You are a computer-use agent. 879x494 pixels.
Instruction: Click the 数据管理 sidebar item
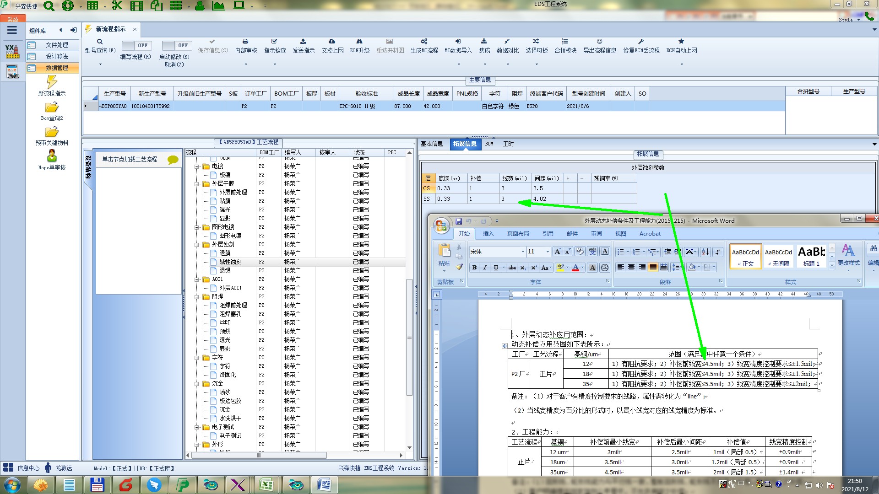[57, 68]
